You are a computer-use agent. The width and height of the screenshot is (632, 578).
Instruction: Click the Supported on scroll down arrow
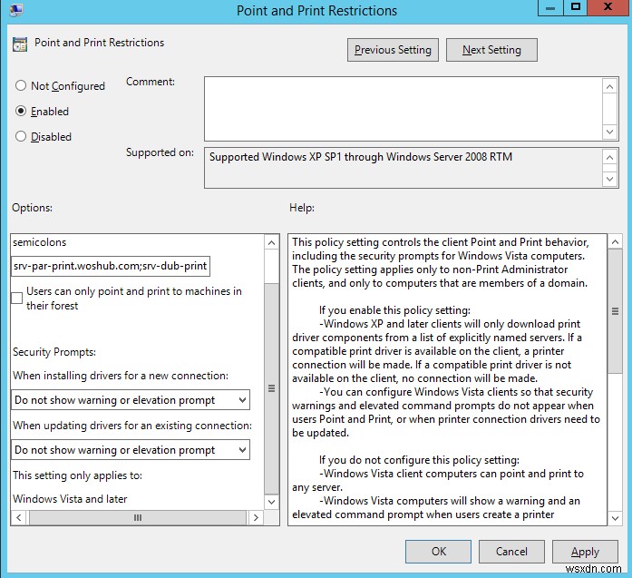pyautogui.click(x=610, y=179)
